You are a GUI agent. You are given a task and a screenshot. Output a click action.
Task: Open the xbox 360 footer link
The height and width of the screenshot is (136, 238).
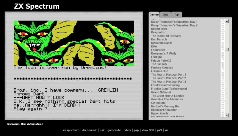click(x=148, y=130)
